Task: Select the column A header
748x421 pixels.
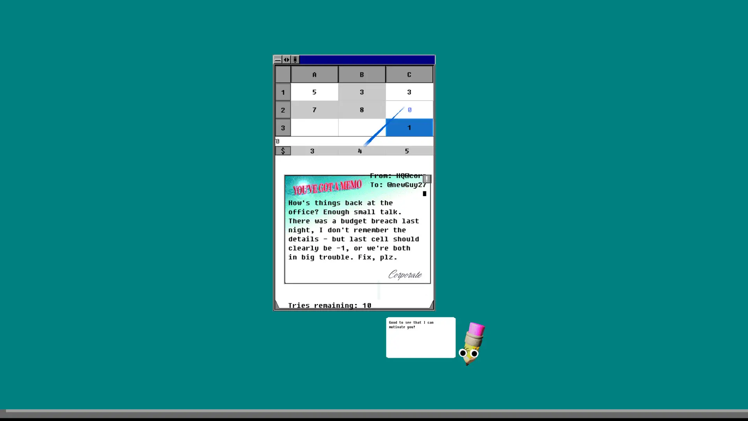Action: point(314,74)
